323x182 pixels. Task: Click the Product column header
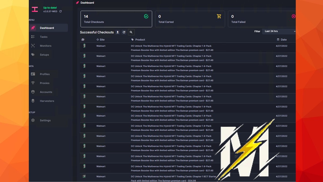(x=138, y=40)
